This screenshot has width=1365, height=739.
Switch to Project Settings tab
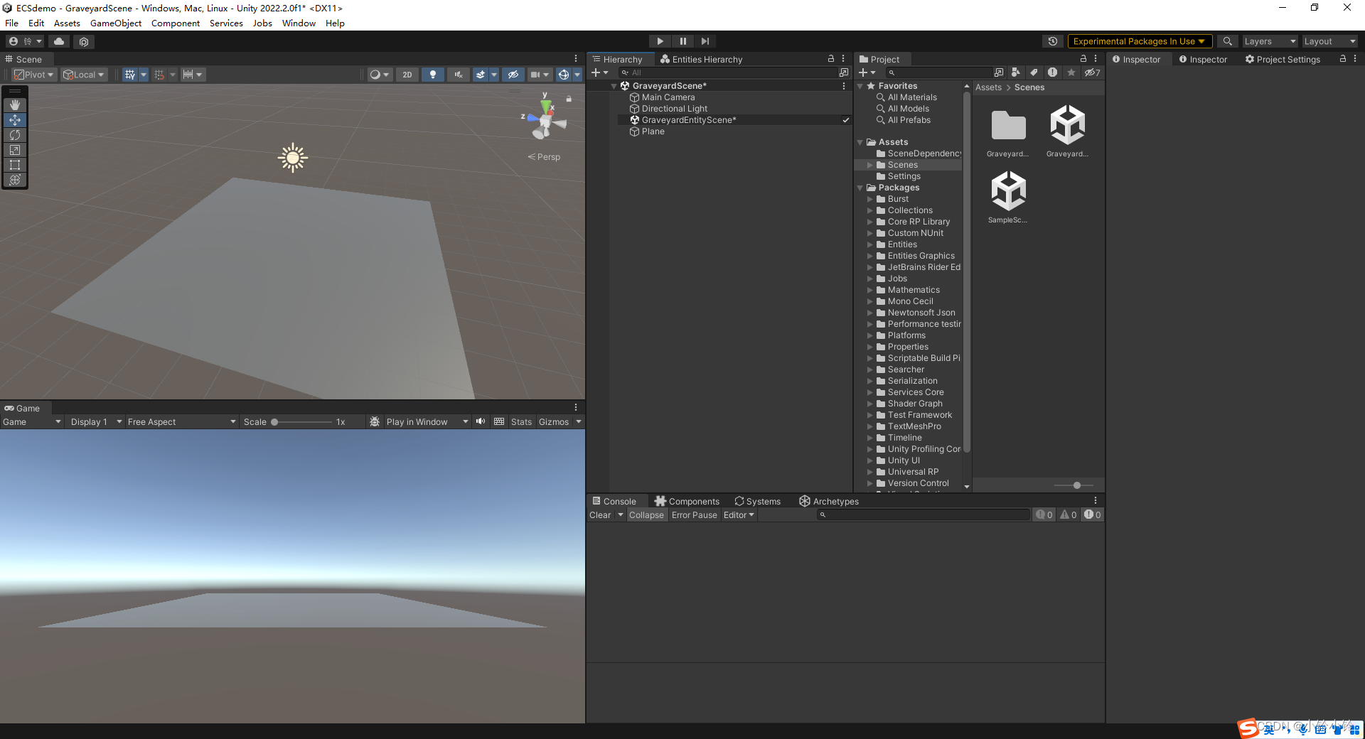tap(1283, 59)
